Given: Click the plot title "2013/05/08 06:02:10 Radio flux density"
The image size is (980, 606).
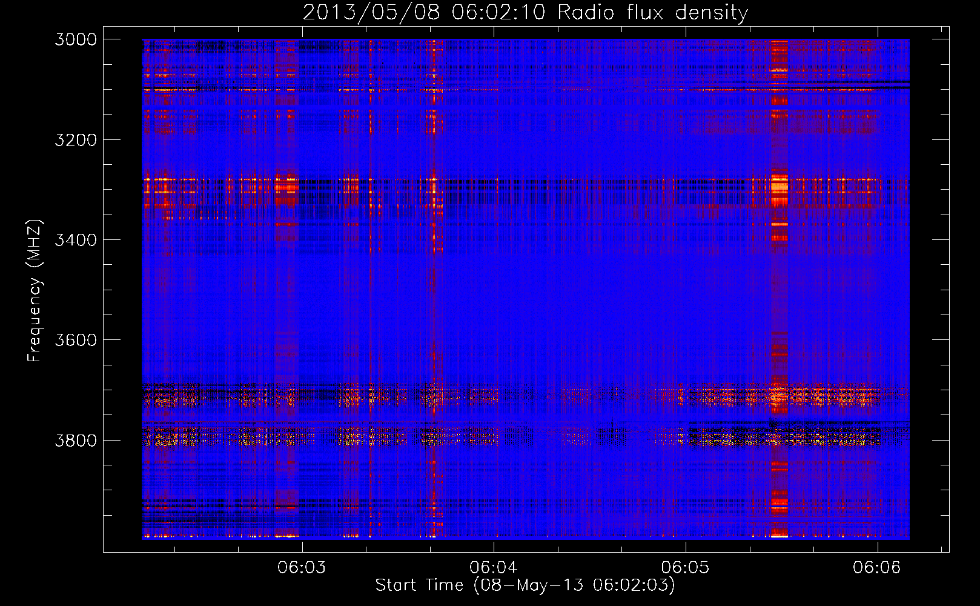Looking at the screenshot, I should (x=525, y=12).
